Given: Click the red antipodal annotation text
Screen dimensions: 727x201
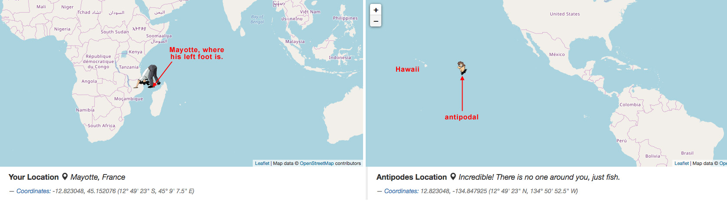Looking at the screenshot, I should 462,117.
